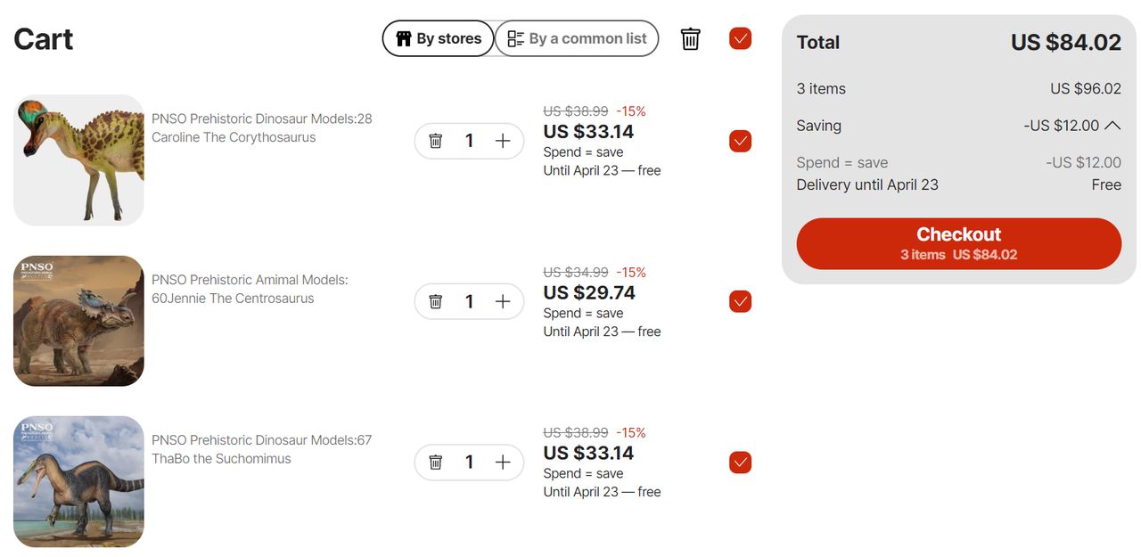Increase Corythosaurus quantity with plus icon

tap(503, 141)
